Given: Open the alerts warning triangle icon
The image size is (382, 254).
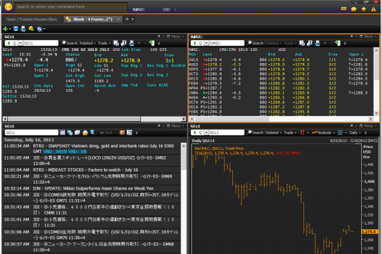Looking at the screenshot, I should click(373, 9).
